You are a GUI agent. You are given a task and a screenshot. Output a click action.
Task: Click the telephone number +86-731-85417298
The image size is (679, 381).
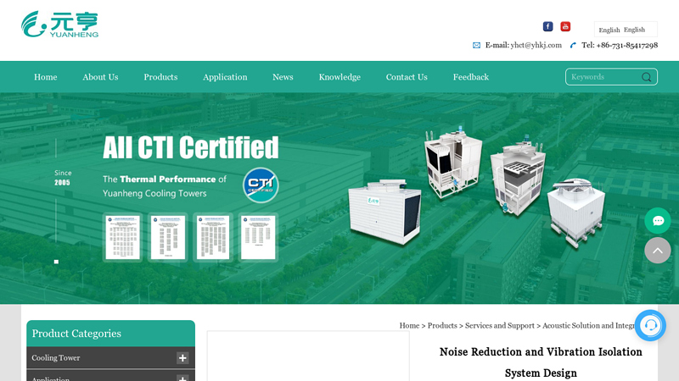click(627, 45)
